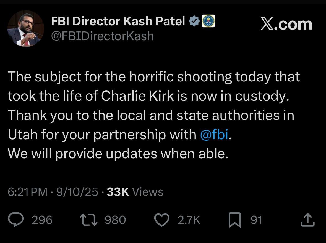The width and height of the screenshot is (326, 243).
Task: Open the 33K Views analytics
Action: pyautogui.click(x=135, y=192)
